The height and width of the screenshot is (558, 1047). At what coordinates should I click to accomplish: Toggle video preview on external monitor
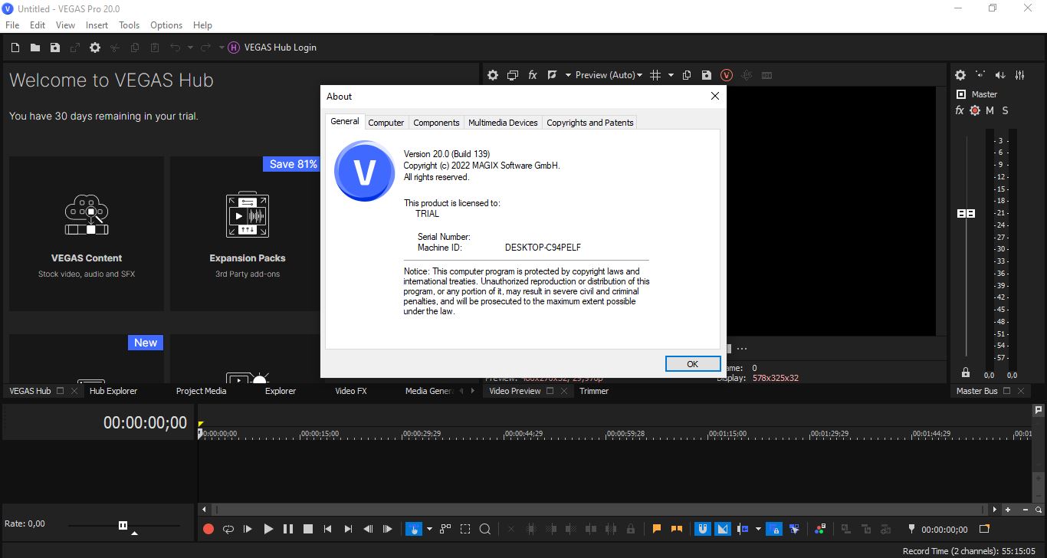click(x=513, y=75)
